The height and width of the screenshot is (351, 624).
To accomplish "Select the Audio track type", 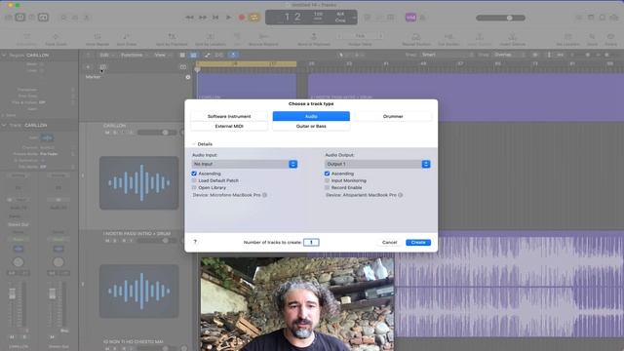I will [311, 116].
